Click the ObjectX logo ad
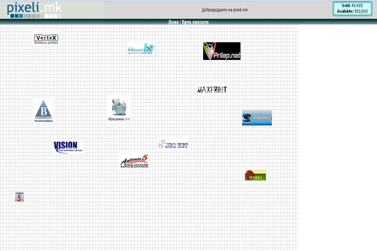 pos(141,49)
